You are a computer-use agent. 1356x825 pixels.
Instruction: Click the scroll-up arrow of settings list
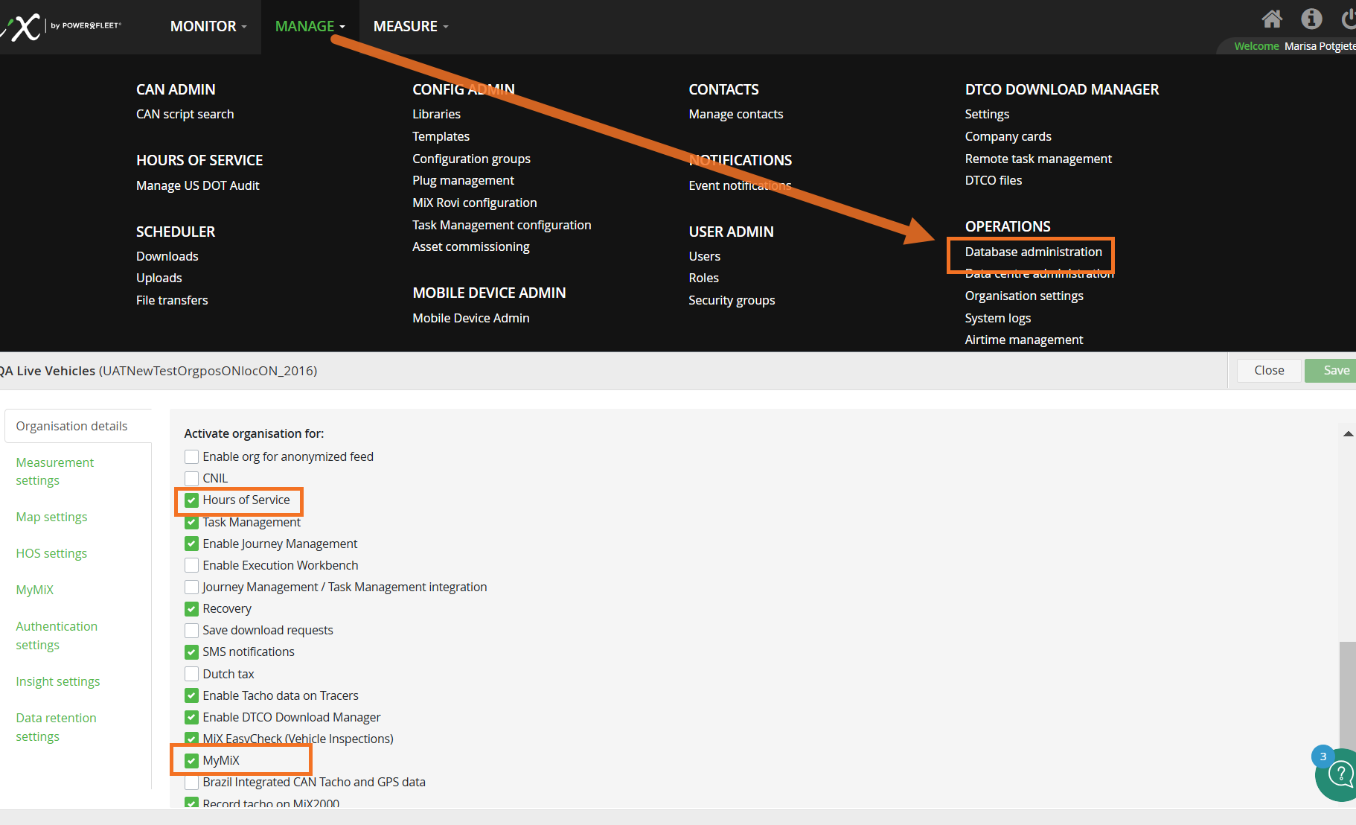pyautogui.click(x=1348, y=434)
